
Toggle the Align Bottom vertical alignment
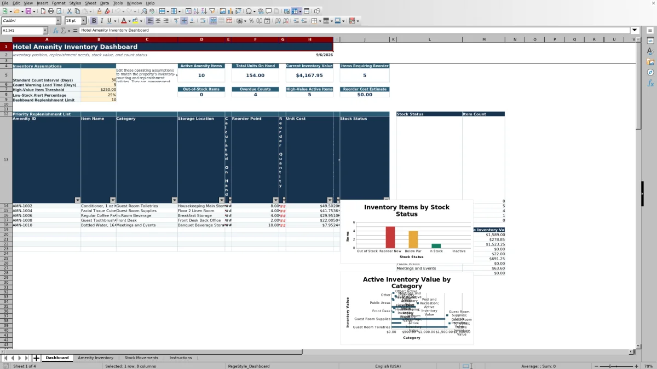(x=192, y=21)
